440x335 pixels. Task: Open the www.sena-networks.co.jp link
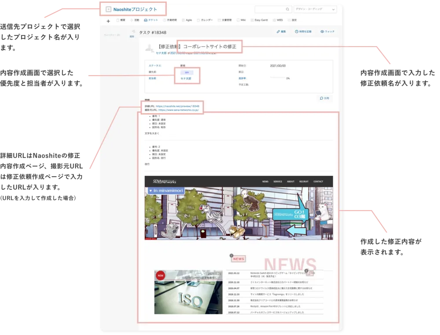click(x=180, y=110)
